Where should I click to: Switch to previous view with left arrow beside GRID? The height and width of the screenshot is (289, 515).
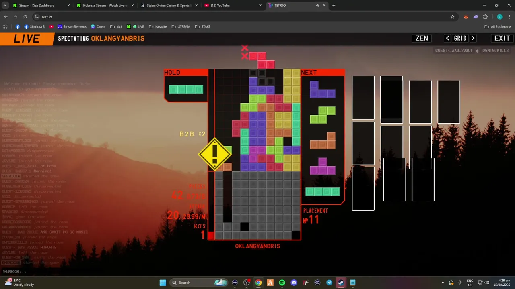click(x=447, y=38)
